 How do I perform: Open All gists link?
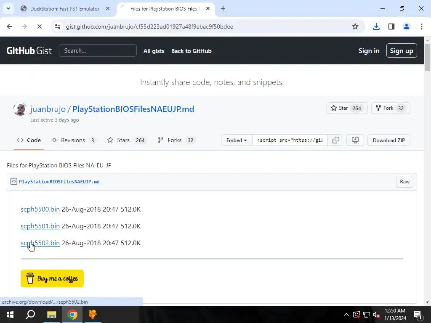(x=154, y=51)
